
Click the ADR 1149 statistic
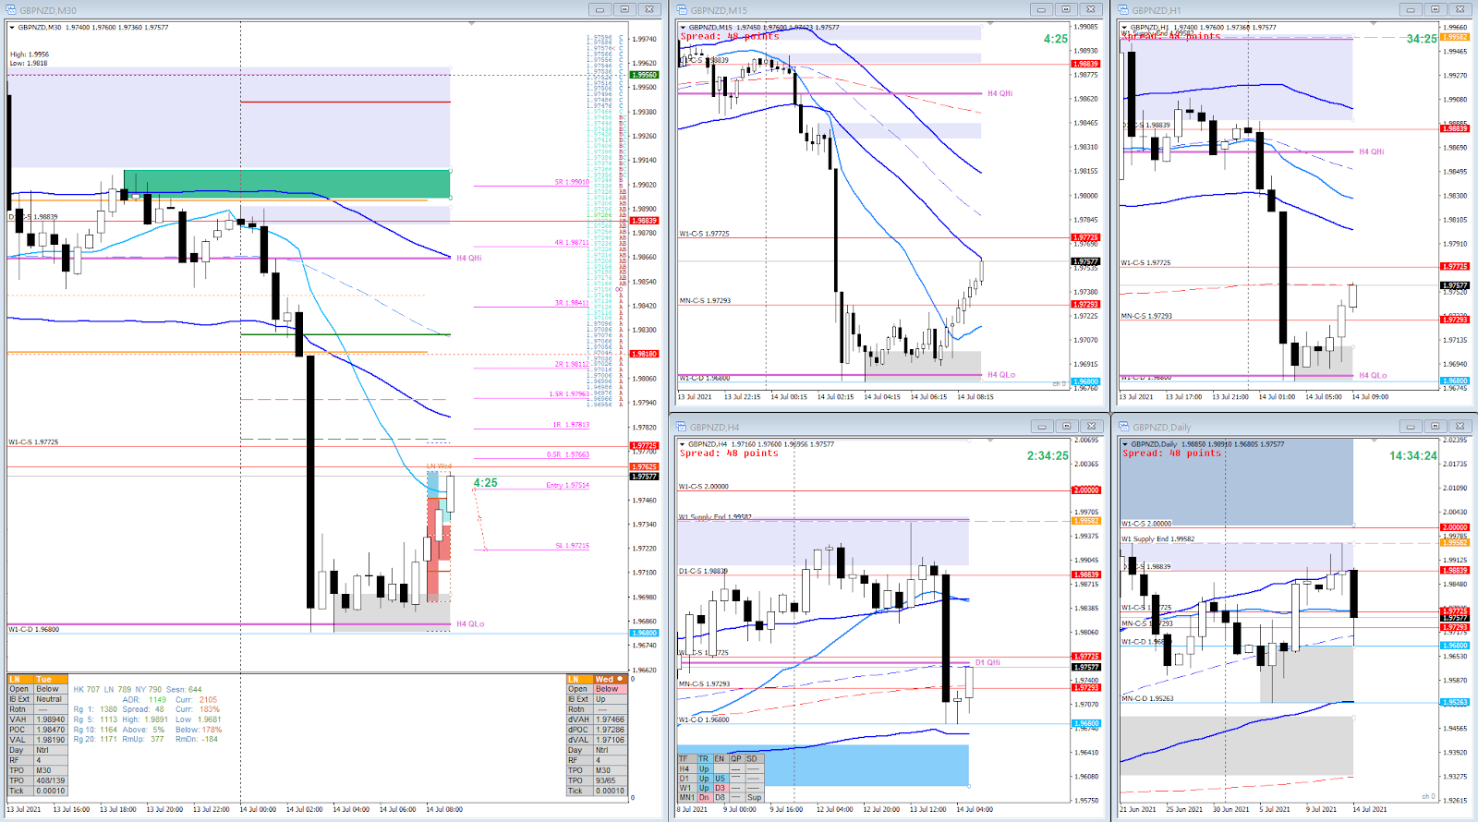point(145,699)
